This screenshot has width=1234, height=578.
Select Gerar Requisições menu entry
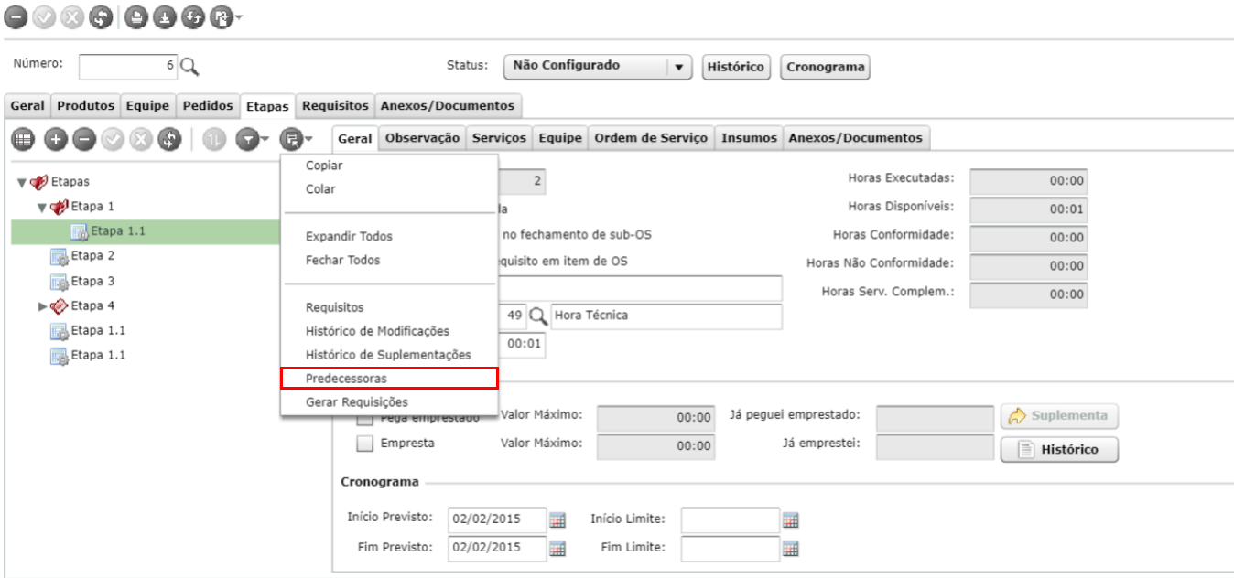(357, 402)
